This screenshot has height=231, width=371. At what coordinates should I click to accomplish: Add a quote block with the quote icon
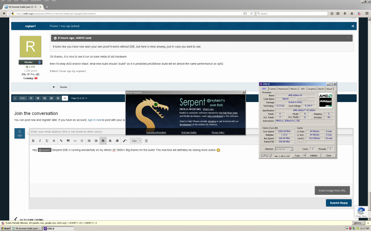pyautogui.click(x=68, y=141)
